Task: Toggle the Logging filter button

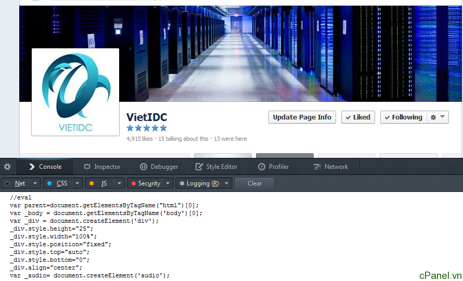Action: [x=199, y=183]
